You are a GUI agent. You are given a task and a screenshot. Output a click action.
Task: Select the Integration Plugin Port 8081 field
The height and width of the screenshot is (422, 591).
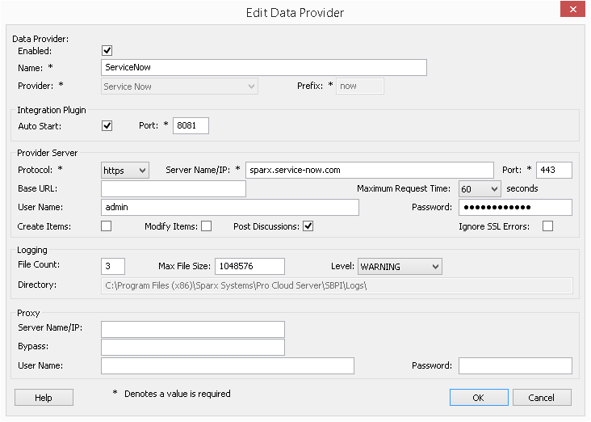pos(191,126)
